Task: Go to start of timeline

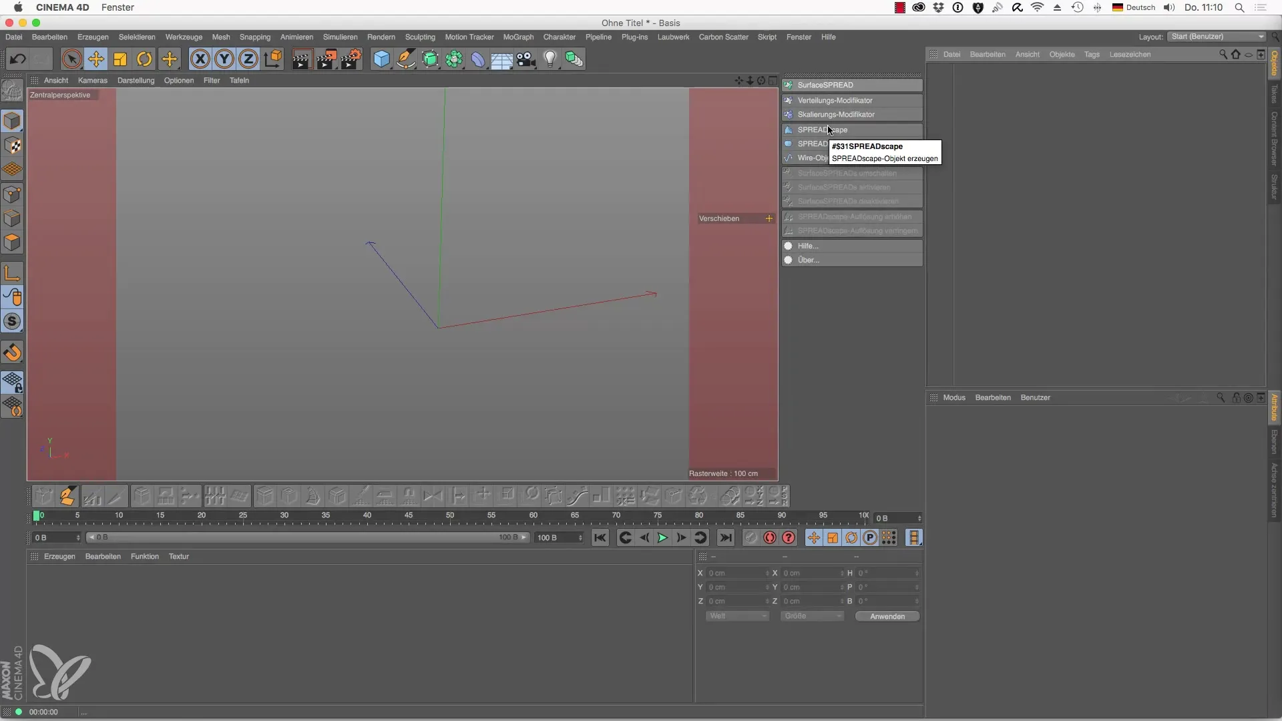Action: click(x=600, y=538)
